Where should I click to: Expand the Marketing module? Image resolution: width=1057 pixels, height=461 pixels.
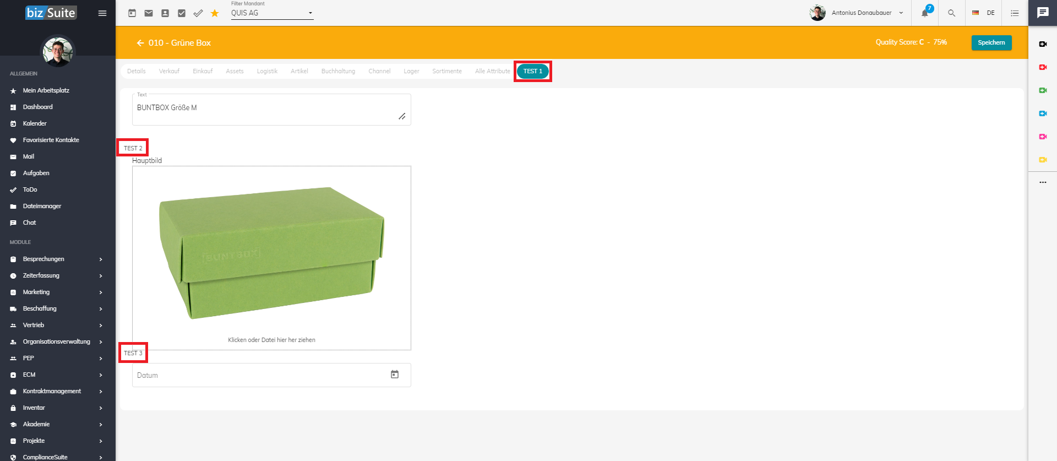[x=57, y=292]
